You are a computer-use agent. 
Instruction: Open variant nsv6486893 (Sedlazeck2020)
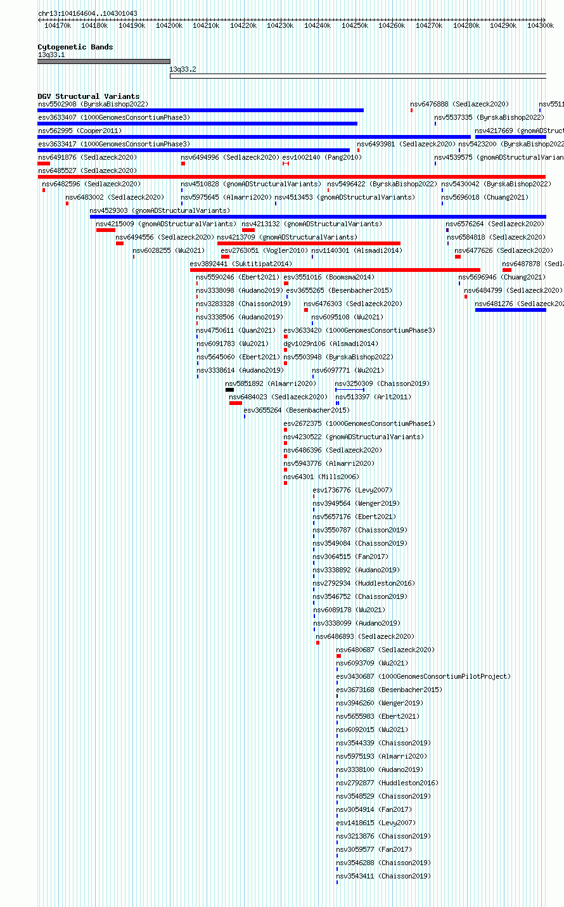pos(318,643)
